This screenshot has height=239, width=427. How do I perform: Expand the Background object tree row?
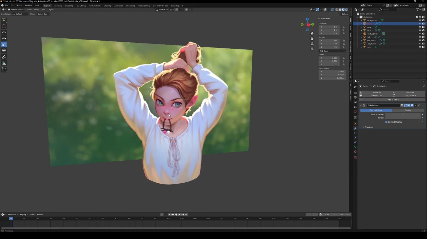click(361, 20)
